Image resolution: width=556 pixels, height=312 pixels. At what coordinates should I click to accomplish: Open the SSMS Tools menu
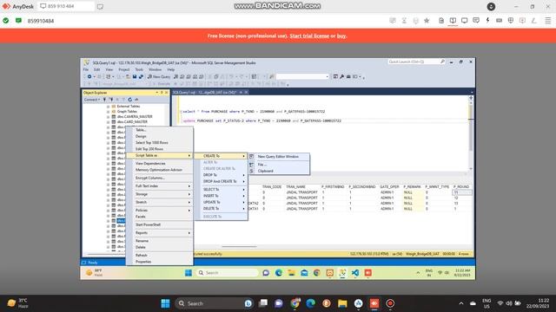pyautogui.click(x=139, y=69)
